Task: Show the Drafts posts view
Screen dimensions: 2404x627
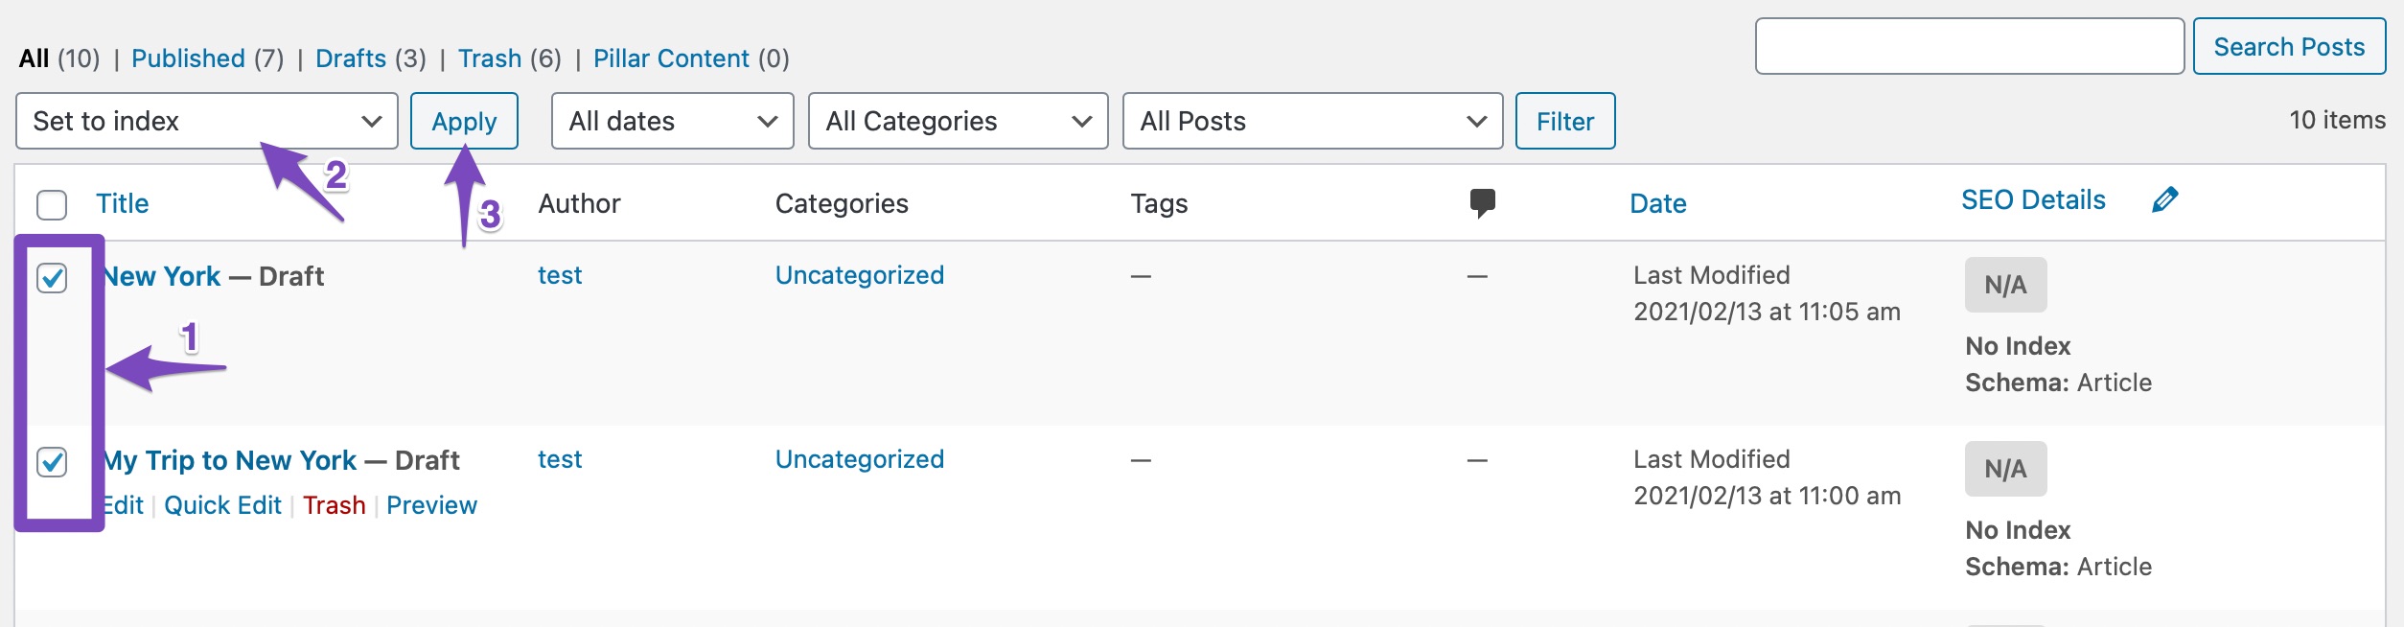Action: coord(351,58)
